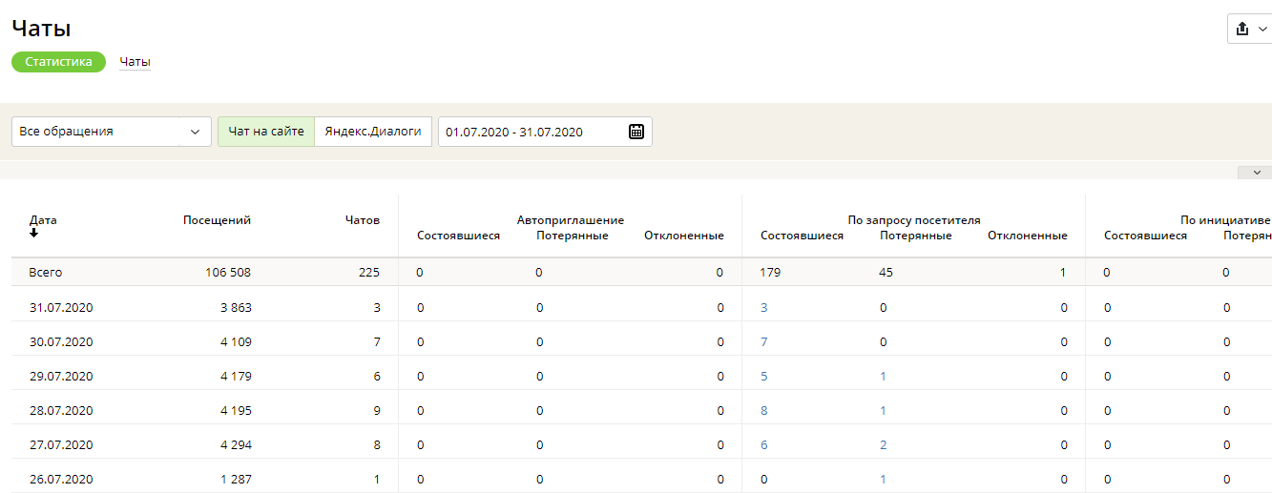Sort by the Посещений column header
This screenshot has width=1272, height=493.
pos(217,220)
